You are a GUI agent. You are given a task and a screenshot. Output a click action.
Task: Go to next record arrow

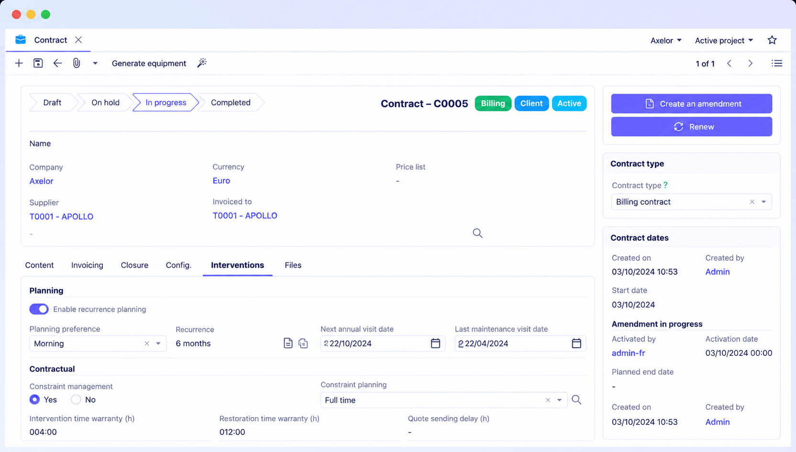click(x=751, y=64)
